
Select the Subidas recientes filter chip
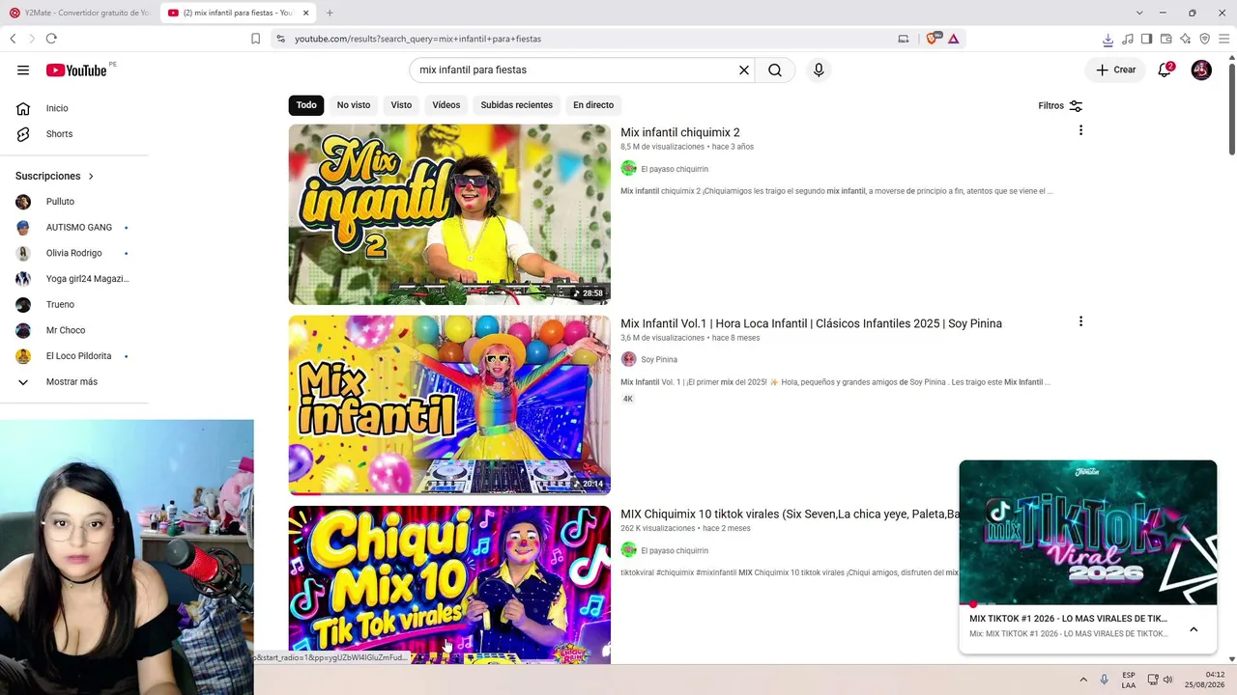[517, 105]
